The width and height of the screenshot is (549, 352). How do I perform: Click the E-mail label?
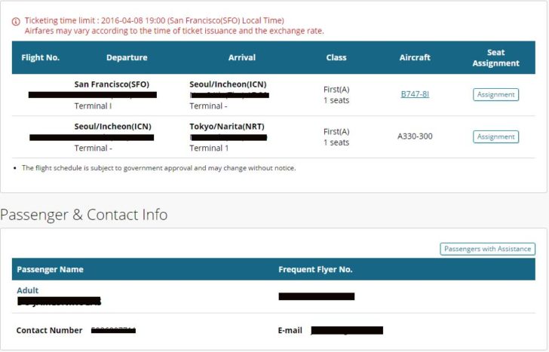(x=290, y=330)
